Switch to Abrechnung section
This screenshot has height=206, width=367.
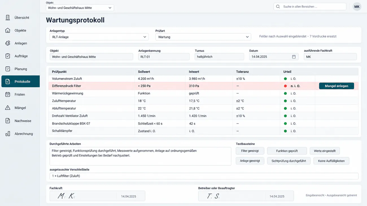[x=20, y=134]
